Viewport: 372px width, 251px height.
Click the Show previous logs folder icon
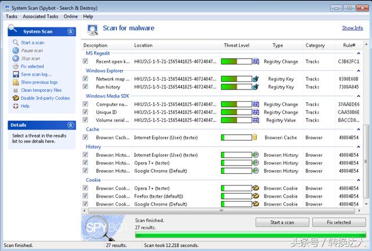[x=16, y=83]
